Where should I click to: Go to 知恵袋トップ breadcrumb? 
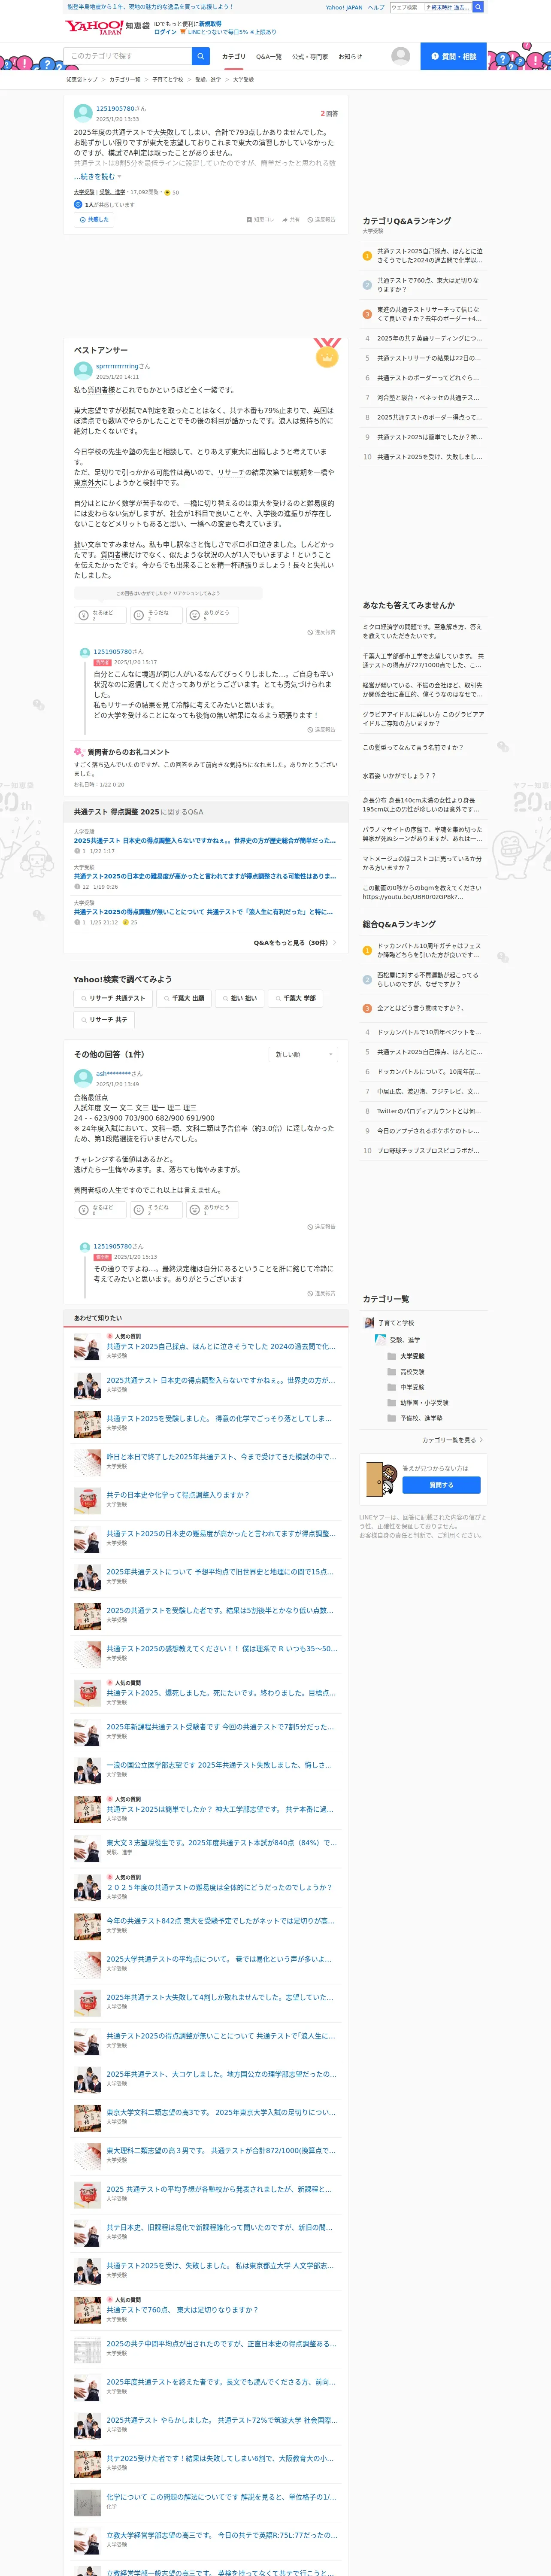click(82, 79)
